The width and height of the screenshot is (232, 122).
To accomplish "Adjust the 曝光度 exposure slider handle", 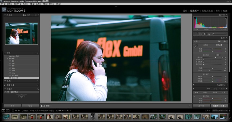I will [x=216, y=58].
